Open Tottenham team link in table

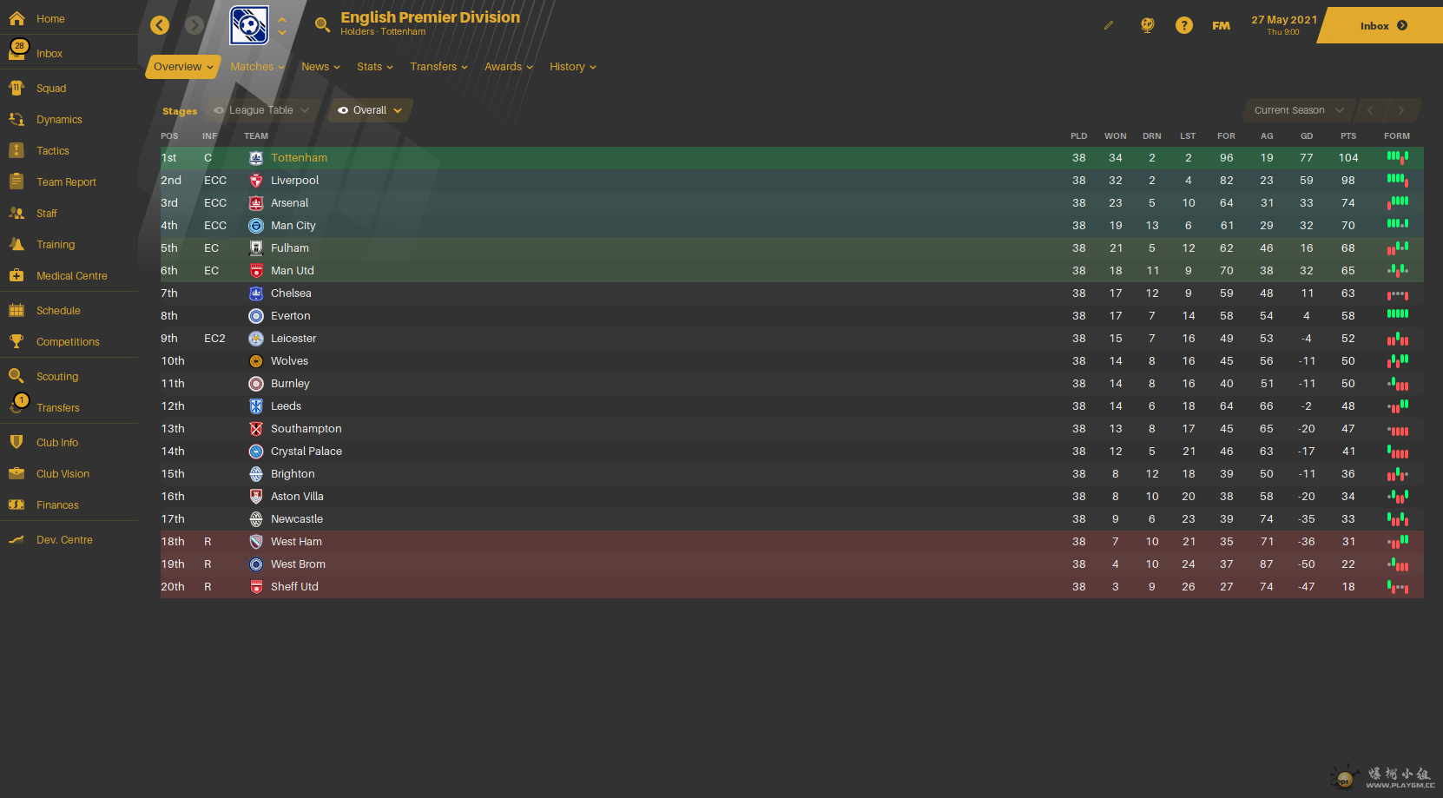click(x=299, y=158)
